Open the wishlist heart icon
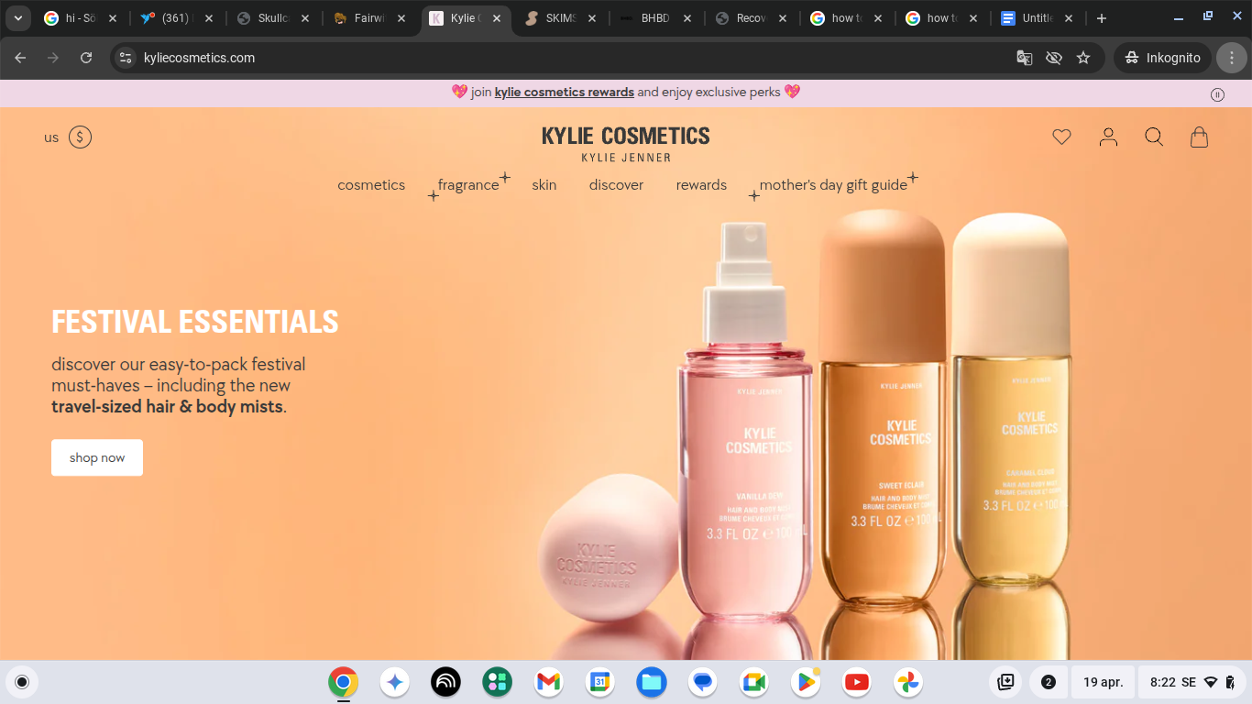 1061,137
